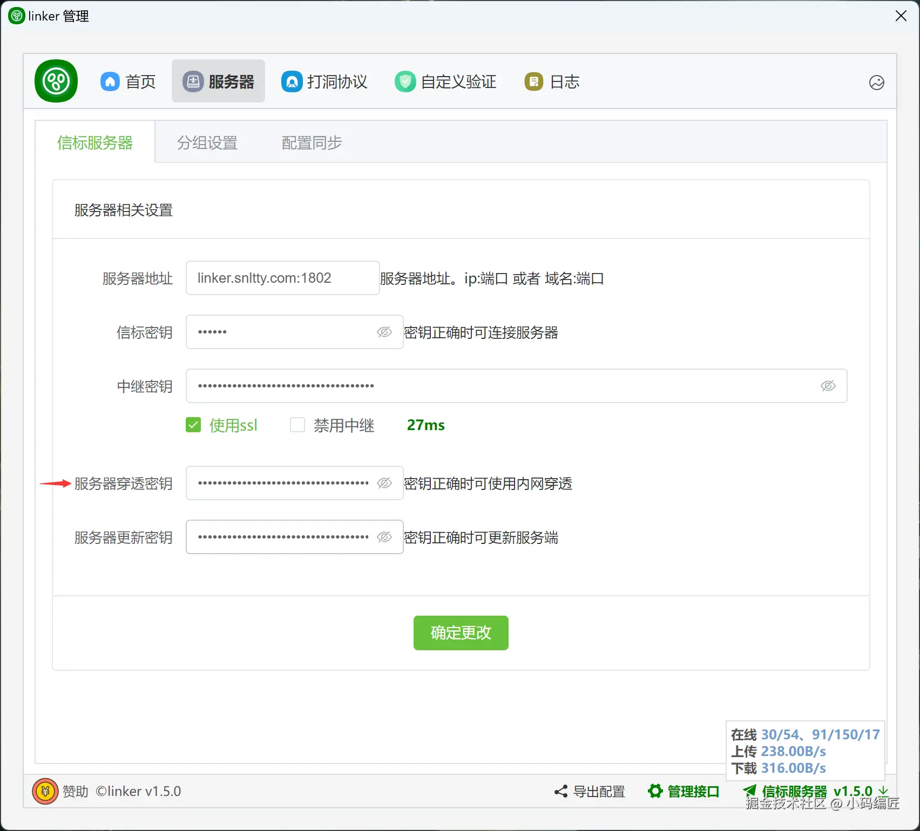Click the 赞助 sponsor coin icon

coord(45,792)
